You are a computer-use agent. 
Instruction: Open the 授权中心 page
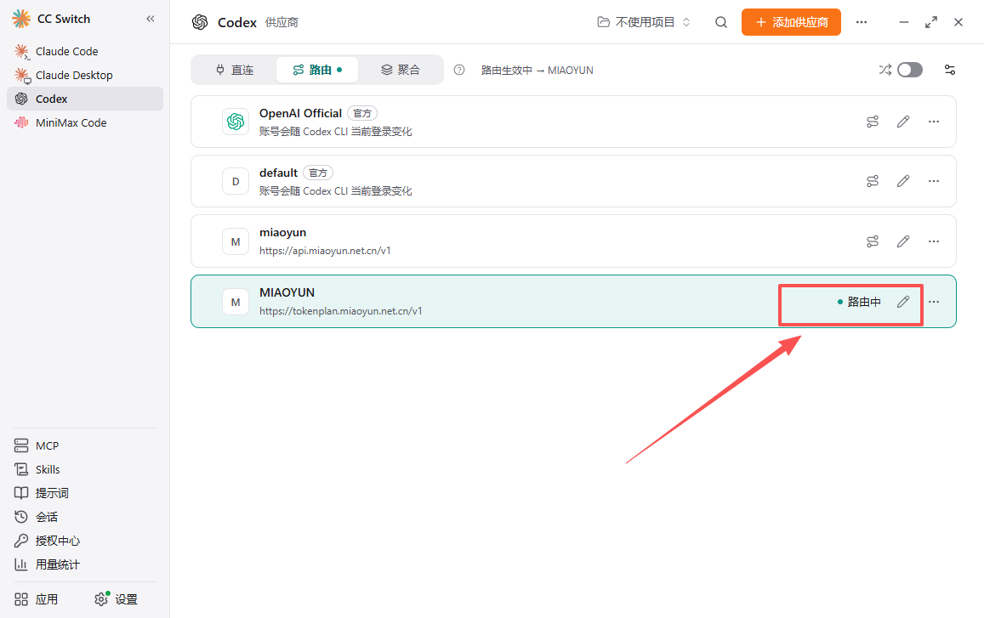pyautogui.click(x=47, y=541)
